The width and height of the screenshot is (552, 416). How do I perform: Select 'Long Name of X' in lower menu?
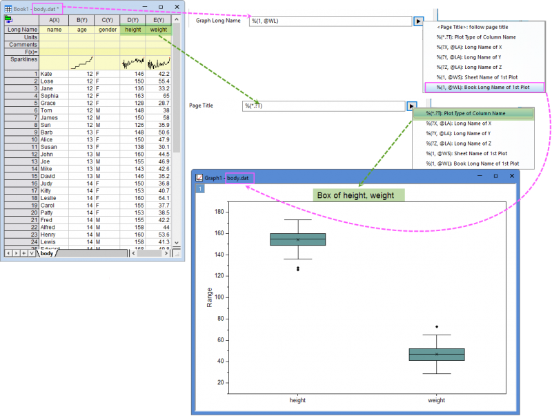pyautogui.click(x=459, y=123)
